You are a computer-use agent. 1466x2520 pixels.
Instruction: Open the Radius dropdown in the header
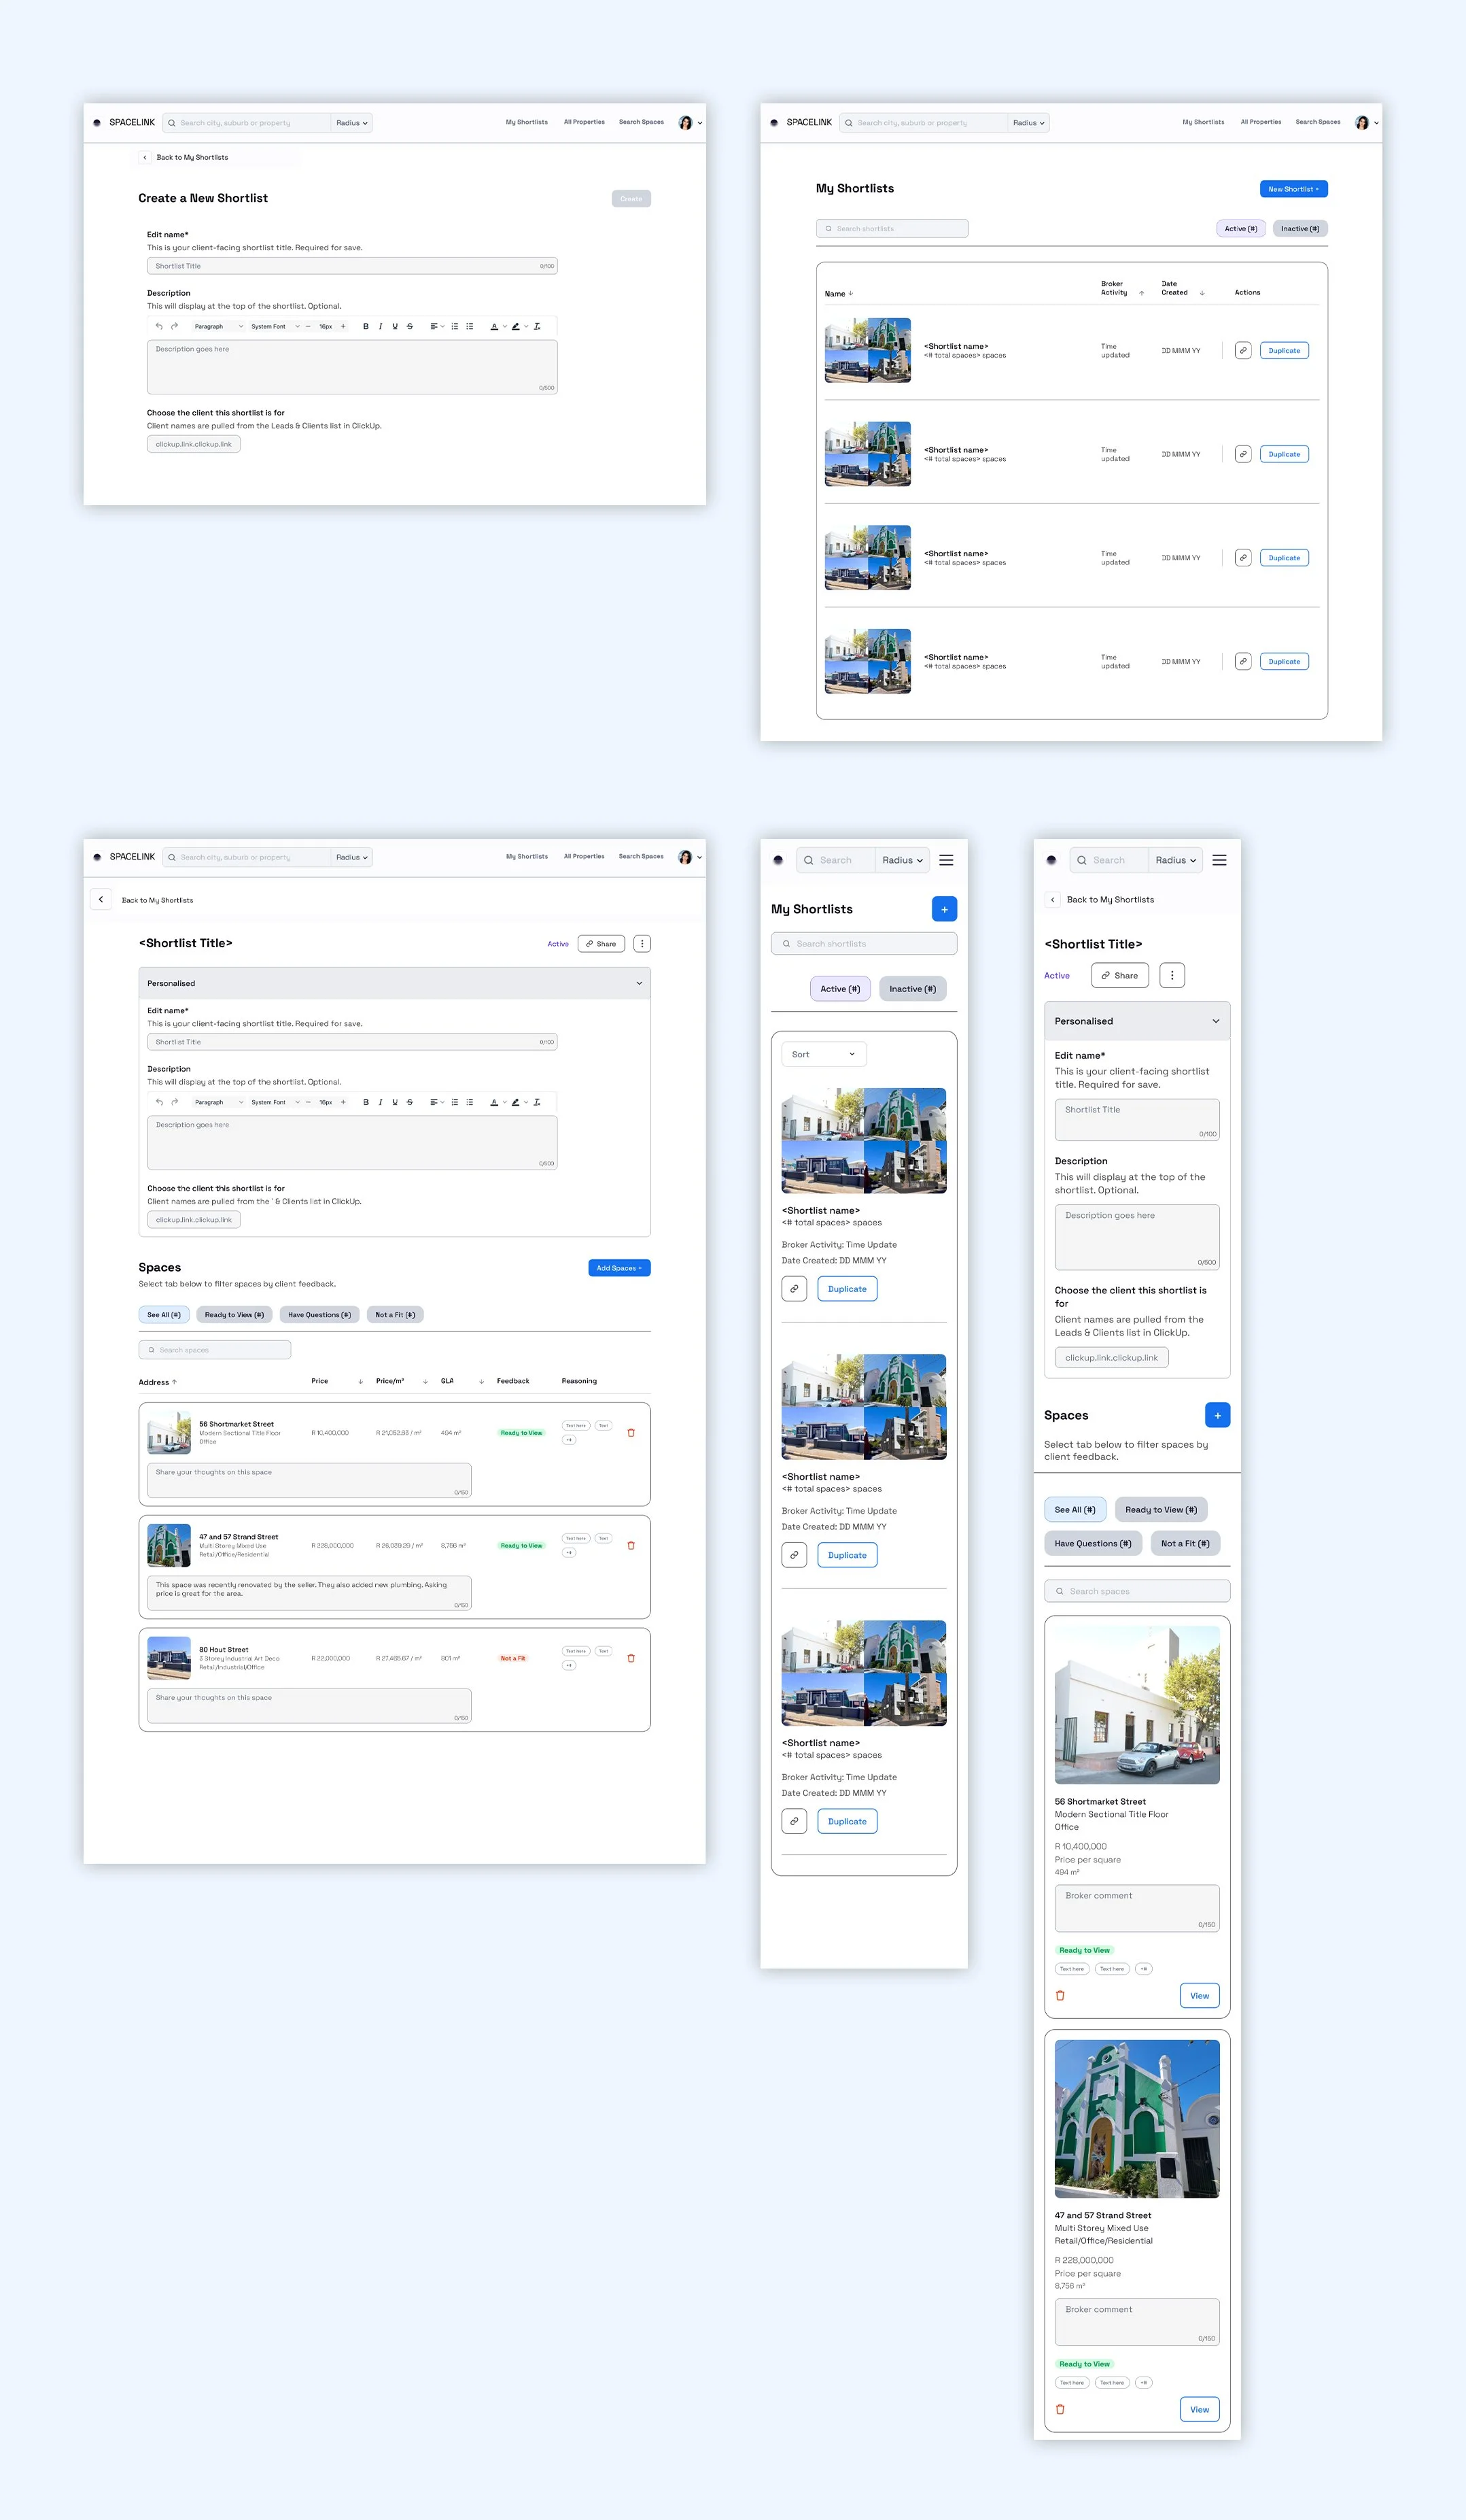pos(352,122)
